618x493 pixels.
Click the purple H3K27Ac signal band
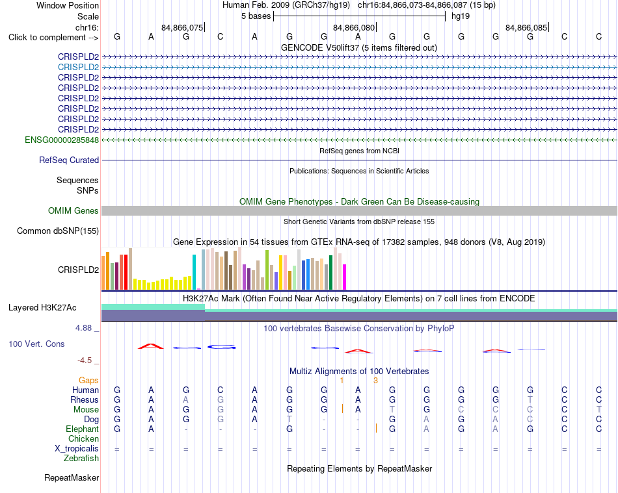[x=359, y=316]
